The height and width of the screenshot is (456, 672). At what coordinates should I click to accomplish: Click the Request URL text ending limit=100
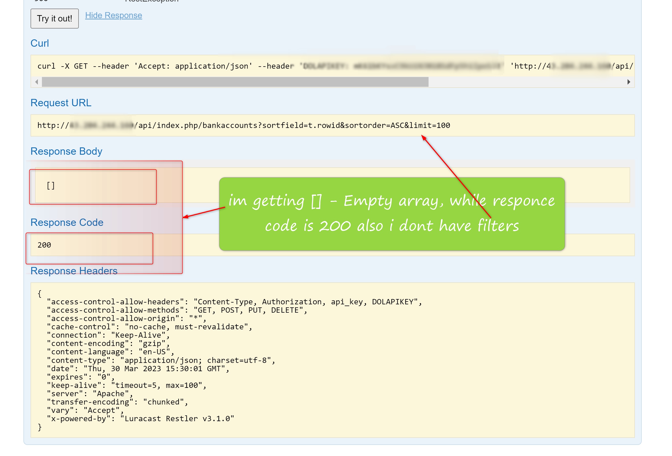244,125
